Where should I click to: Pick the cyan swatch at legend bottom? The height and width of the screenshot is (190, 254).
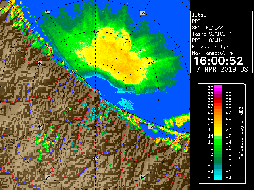click(x=218, y=177)
